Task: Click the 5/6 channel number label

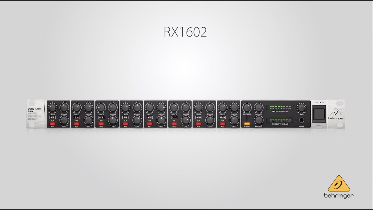Action: (101, 117)
